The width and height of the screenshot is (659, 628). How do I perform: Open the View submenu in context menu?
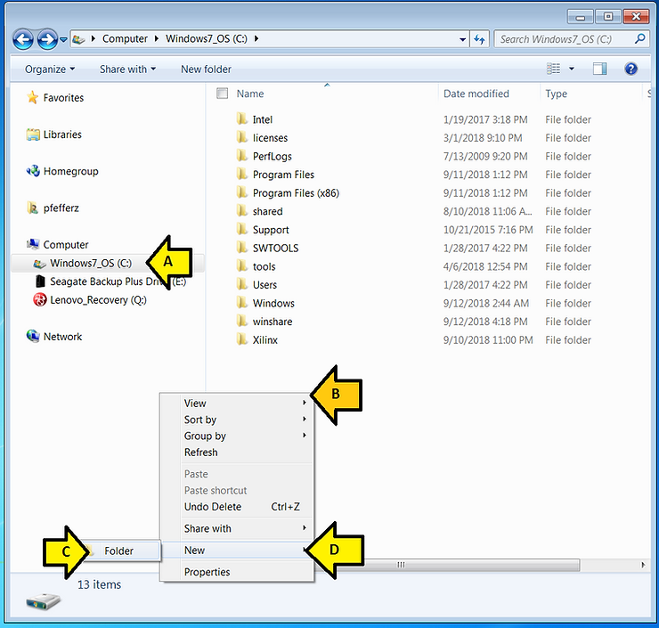pos(237,404)
